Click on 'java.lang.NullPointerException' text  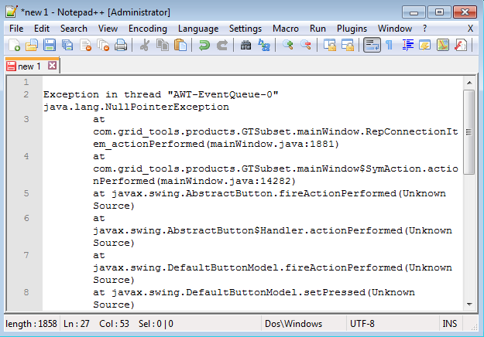(x=136, y=107)
